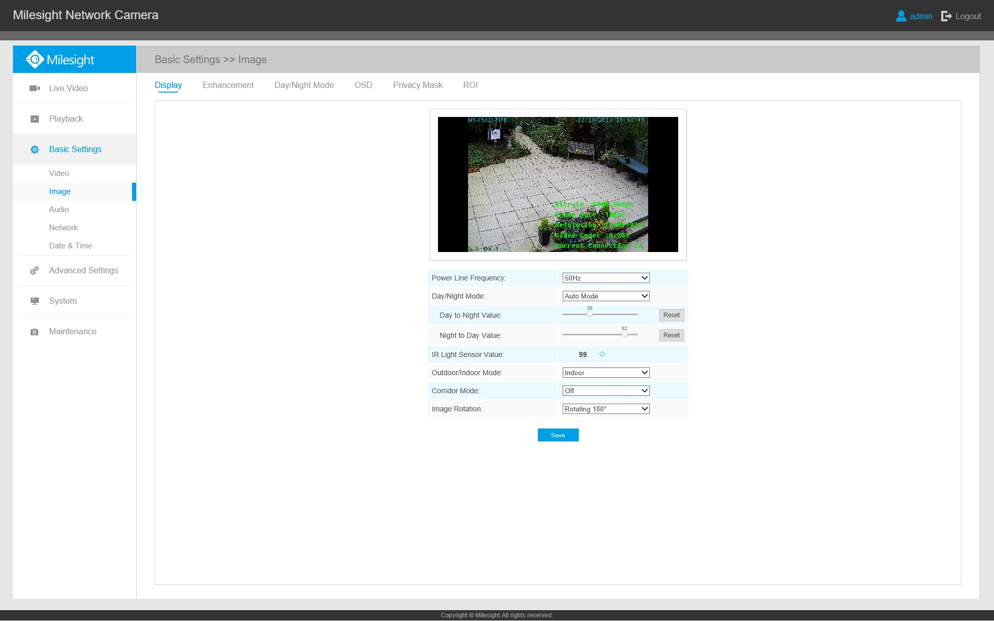Click the admin user icon

pos(901,16)
